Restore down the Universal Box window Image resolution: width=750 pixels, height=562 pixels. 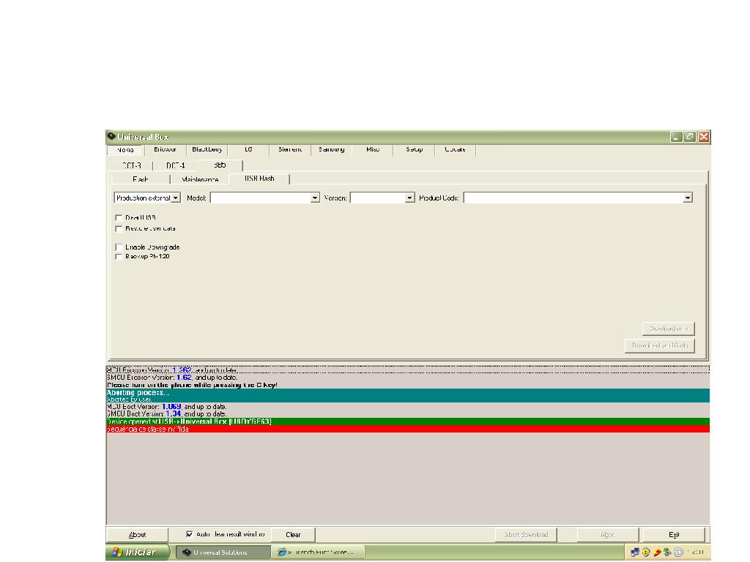tap(691, 137)
